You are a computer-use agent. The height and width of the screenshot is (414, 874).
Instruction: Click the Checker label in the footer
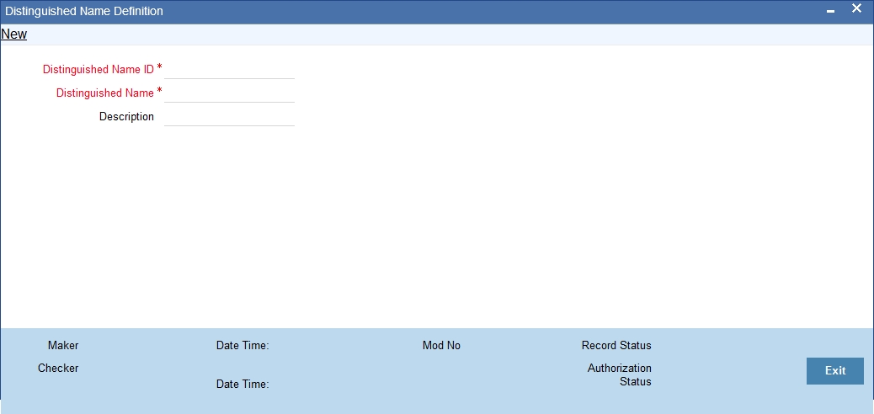point(58,369)
